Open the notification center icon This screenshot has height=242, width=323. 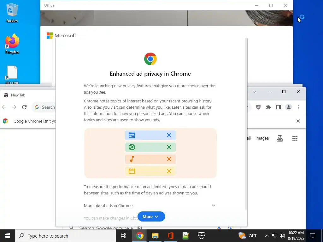pos(313,236)
